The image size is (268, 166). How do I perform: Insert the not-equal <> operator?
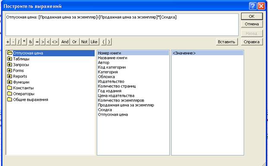[x=55, y=42]
